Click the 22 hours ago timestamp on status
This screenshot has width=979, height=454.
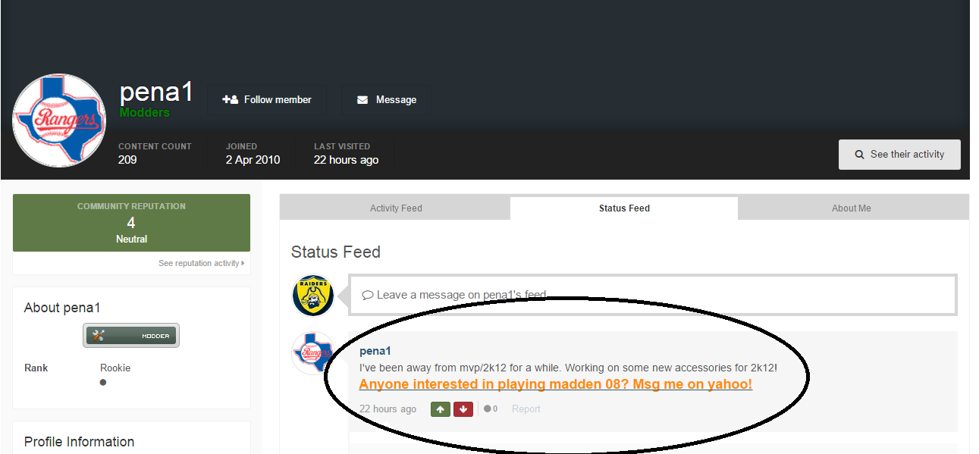(x=388, y=409)
